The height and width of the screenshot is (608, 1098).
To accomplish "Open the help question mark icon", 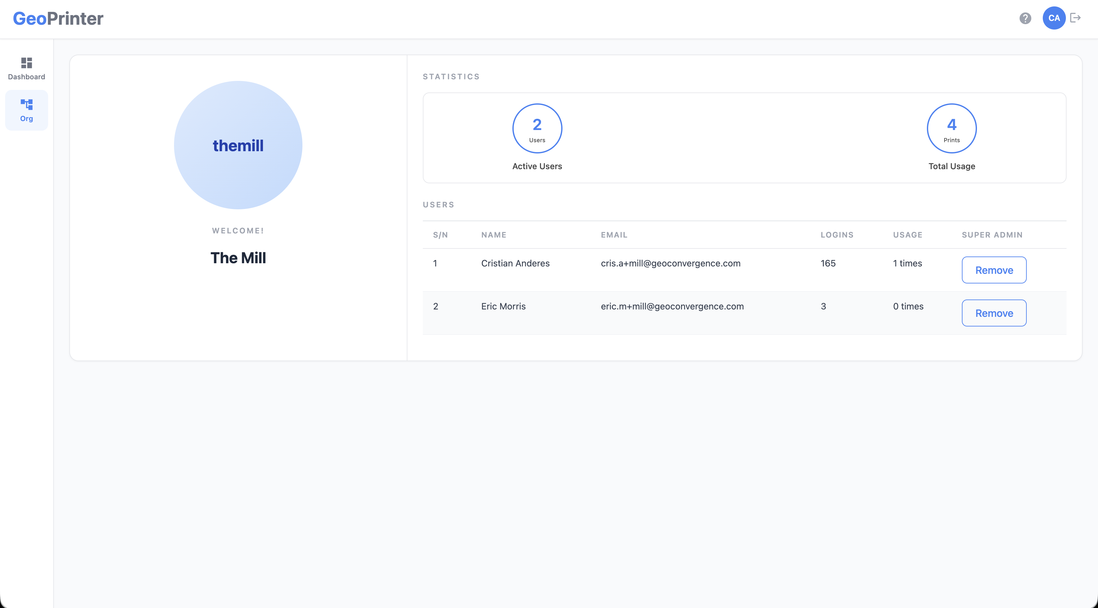I will click(x=1025, y=18).
